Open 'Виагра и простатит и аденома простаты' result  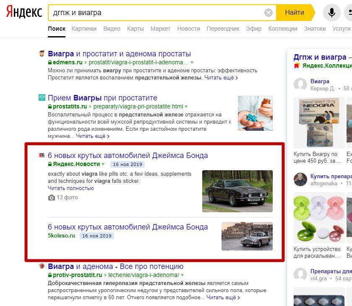pyautogui.click(x=119, y=54)
